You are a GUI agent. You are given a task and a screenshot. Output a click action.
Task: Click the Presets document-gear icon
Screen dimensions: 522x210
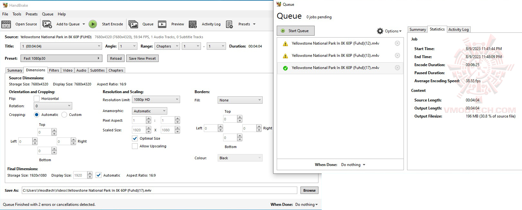[229, 24]
